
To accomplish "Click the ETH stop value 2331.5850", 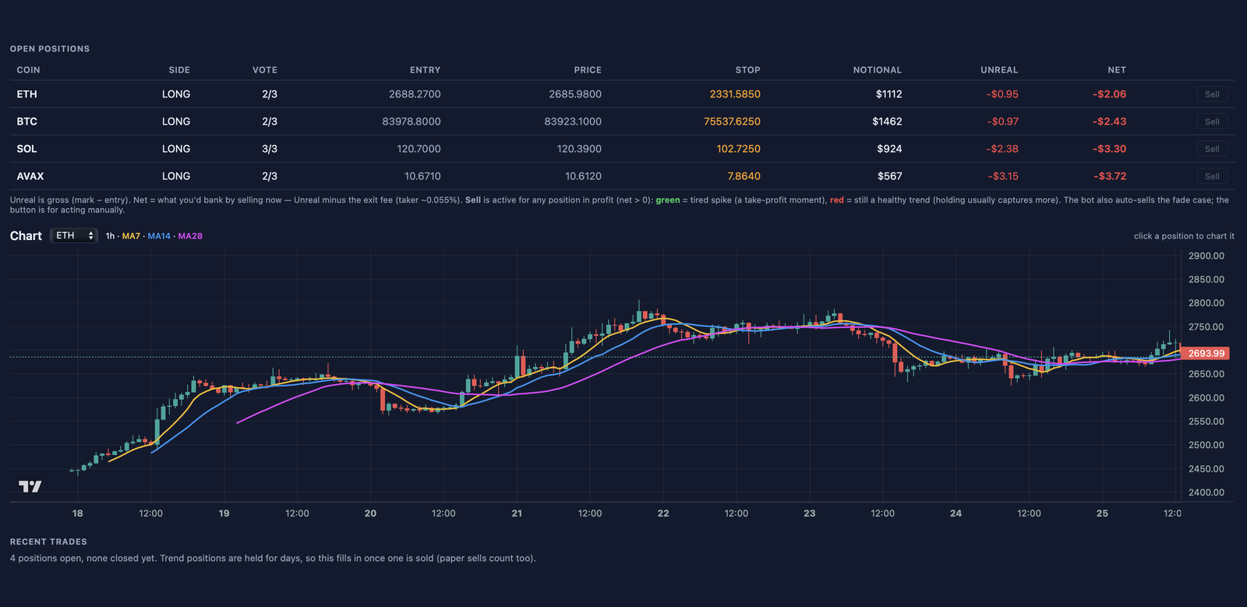I will point(735,94).
